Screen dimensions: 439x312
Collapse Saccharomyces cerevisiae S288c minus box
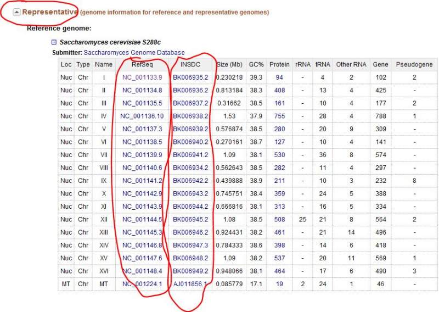pyautogui.click(x=54, y=42)
